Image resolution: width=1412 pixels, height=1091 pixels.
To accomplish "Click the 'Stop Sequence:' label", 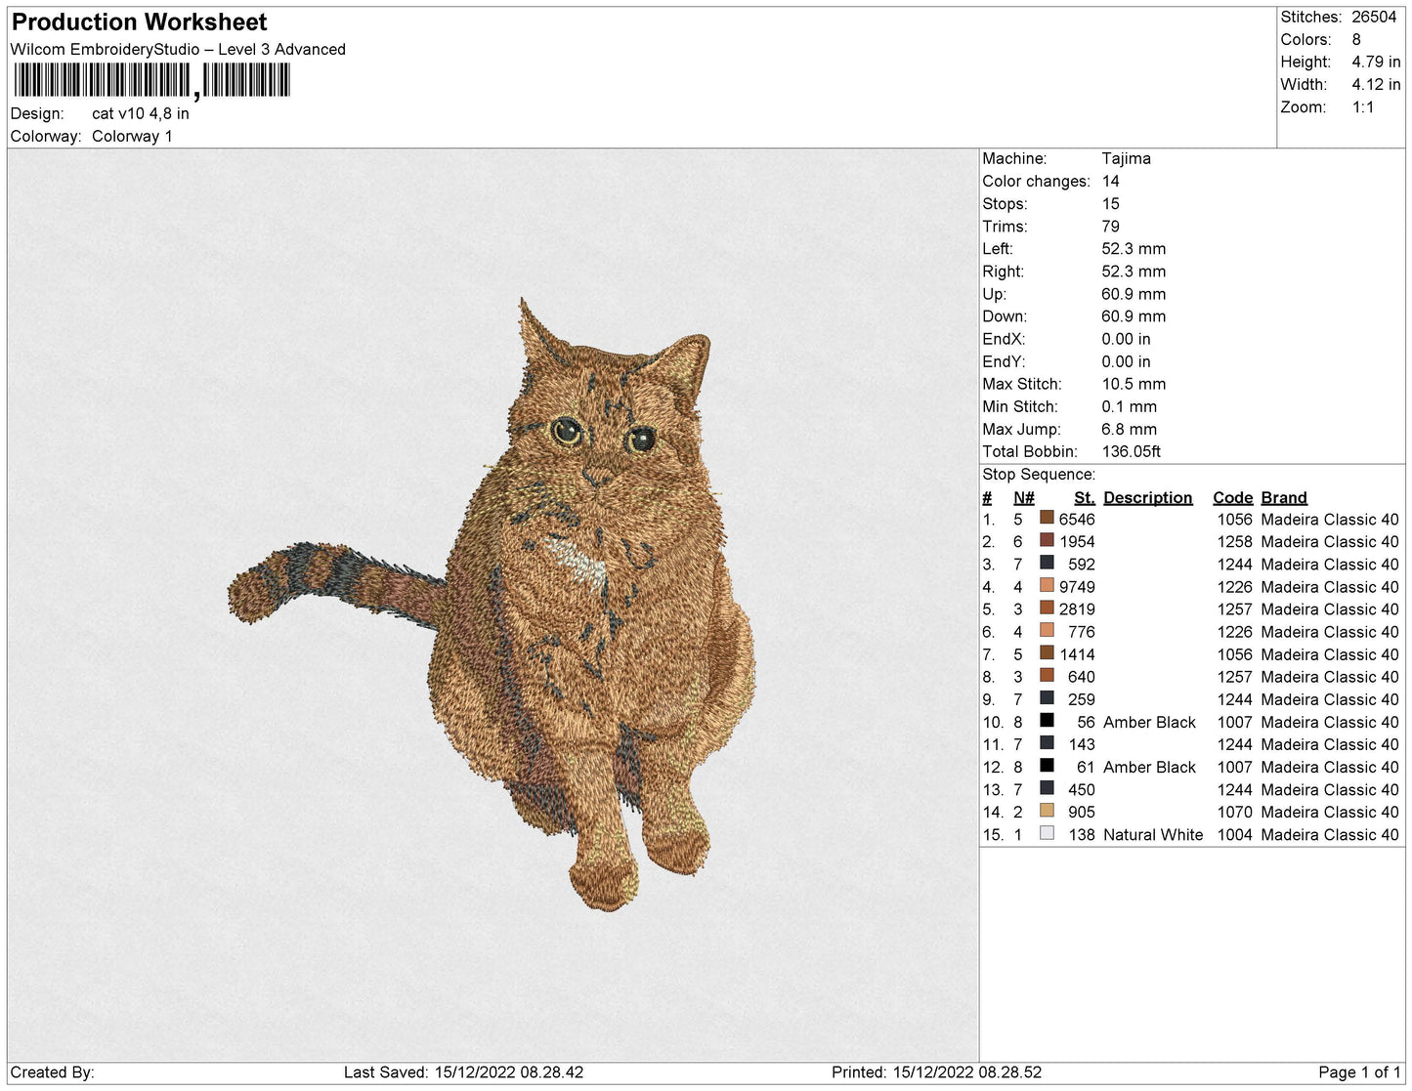I will 1039,474.
